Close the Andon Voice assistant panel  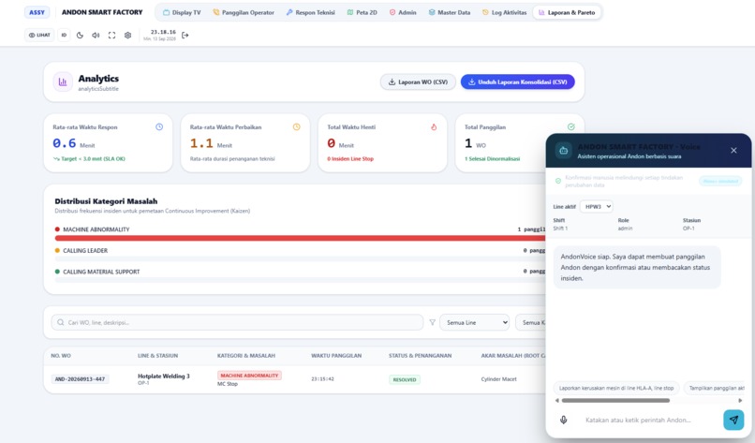point(733,150)
